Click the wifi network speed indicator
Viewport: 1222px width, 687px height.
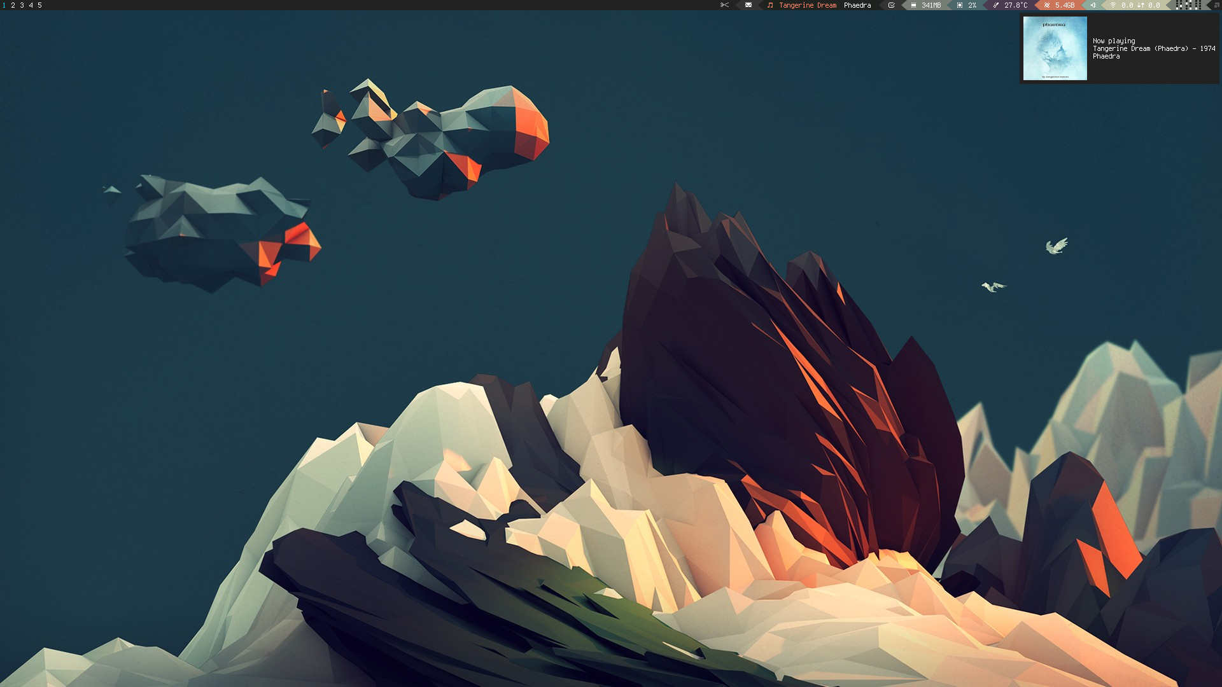[x=1136, y=5]
